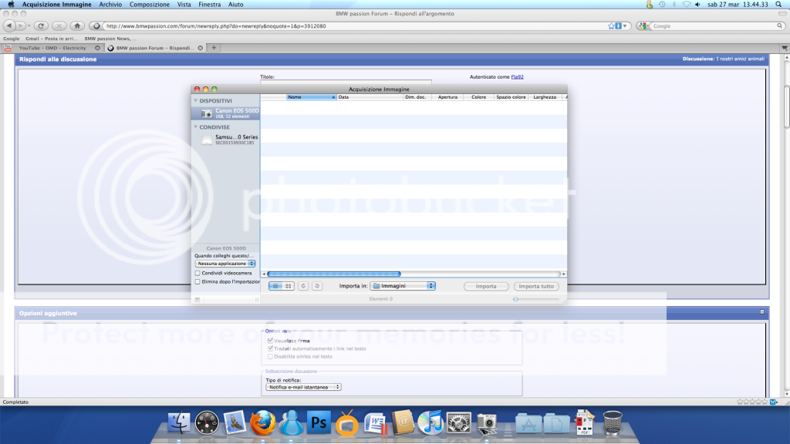Switch to icon grid view
The image size is (790, 444).
(289, 286)
